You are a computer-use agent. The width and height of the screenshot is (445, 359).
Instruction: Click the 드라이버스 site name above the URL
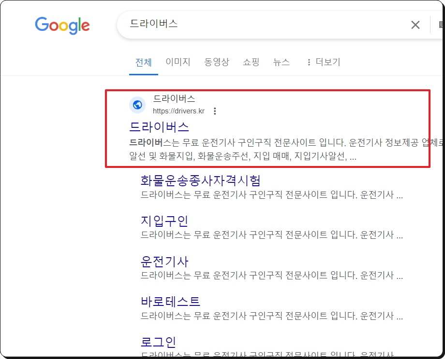[x=174, y=98]
